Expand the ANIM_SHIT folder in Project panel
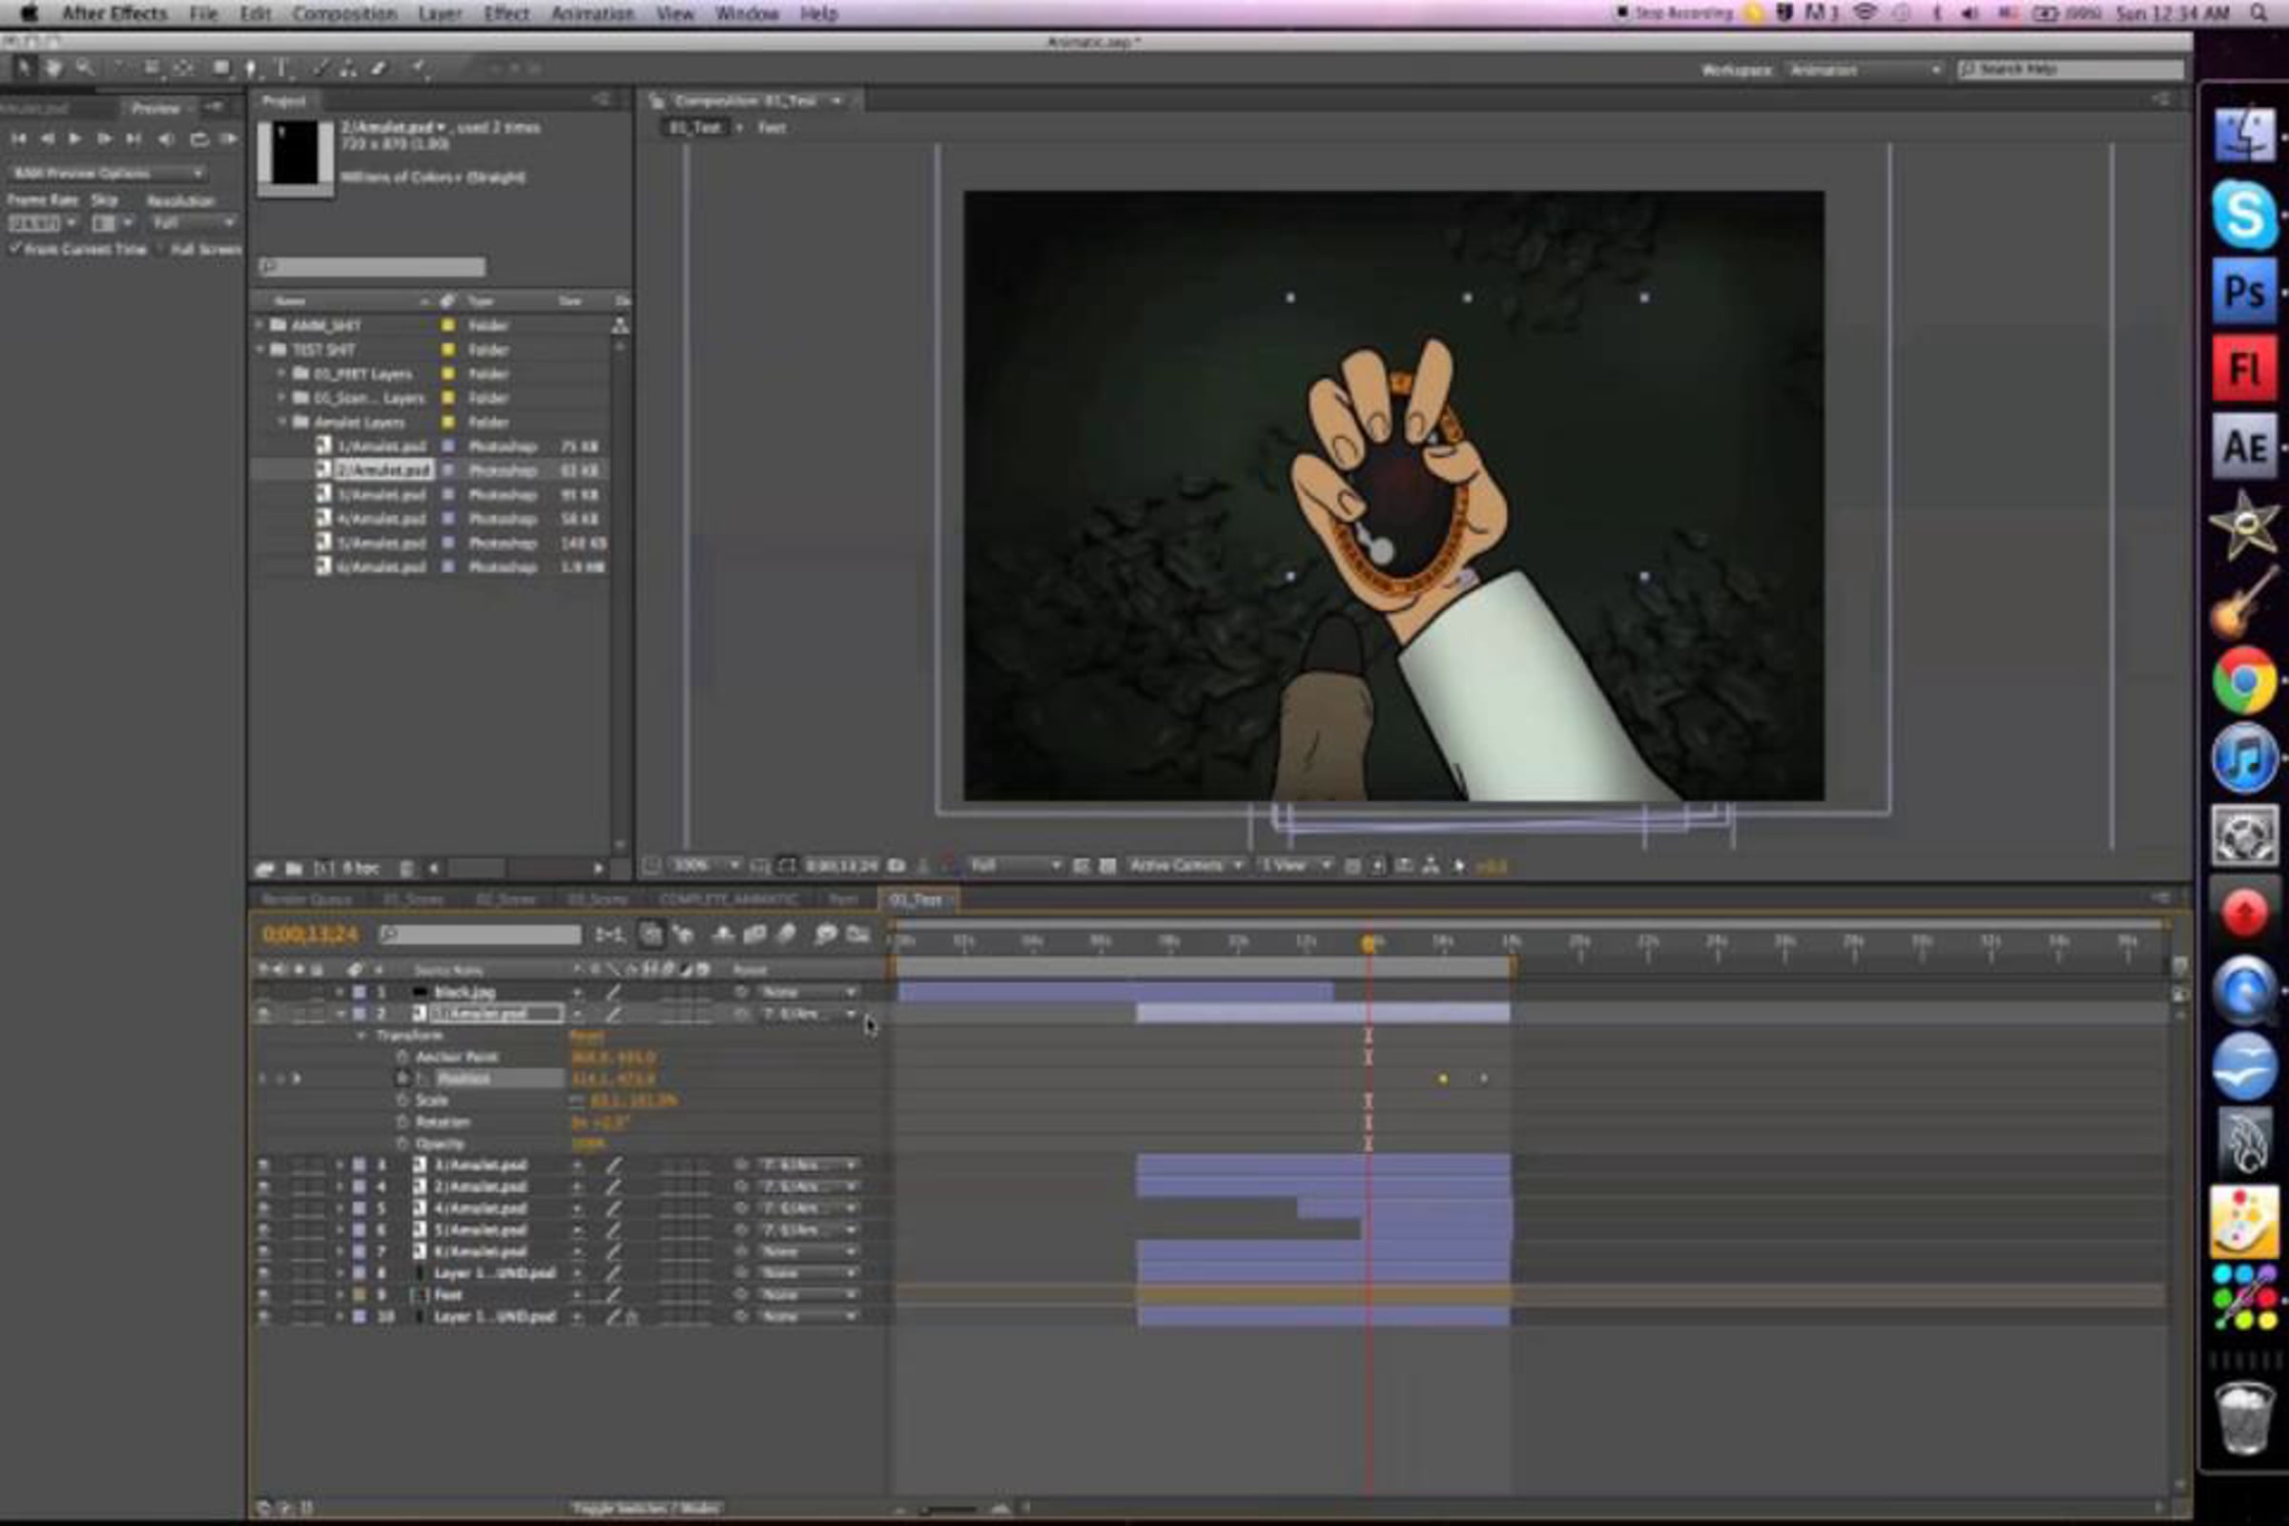The width and height of the screenshot is (2289, 1526). click(259, 325)
